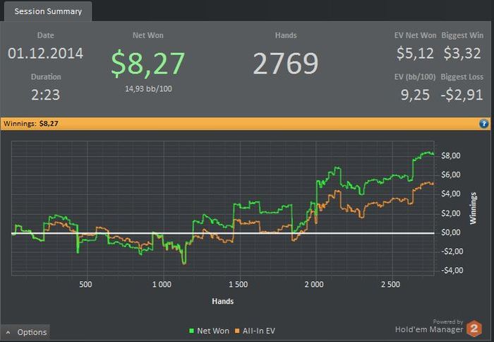Click the $0,00 y-axis tick label

(x=451, y=232)
